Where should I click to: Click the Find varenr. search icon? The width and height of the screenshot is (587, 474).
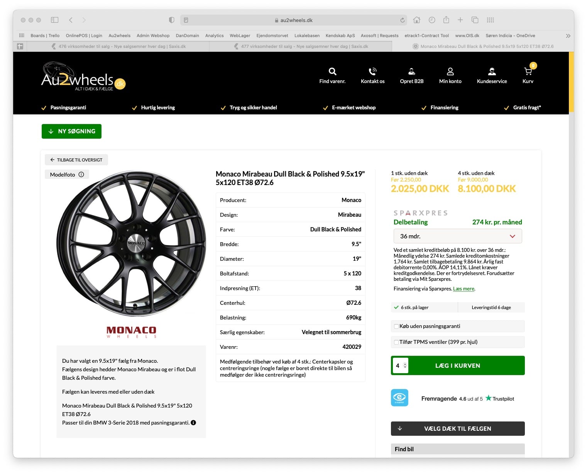pyautogui.click(x=332, y=72)
